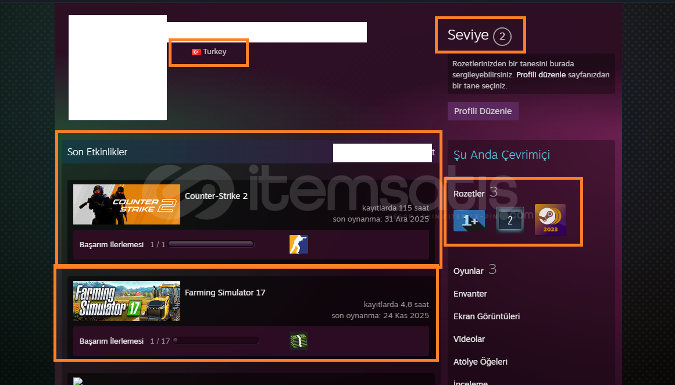Select the 1+ community badge

pos(469,220)
